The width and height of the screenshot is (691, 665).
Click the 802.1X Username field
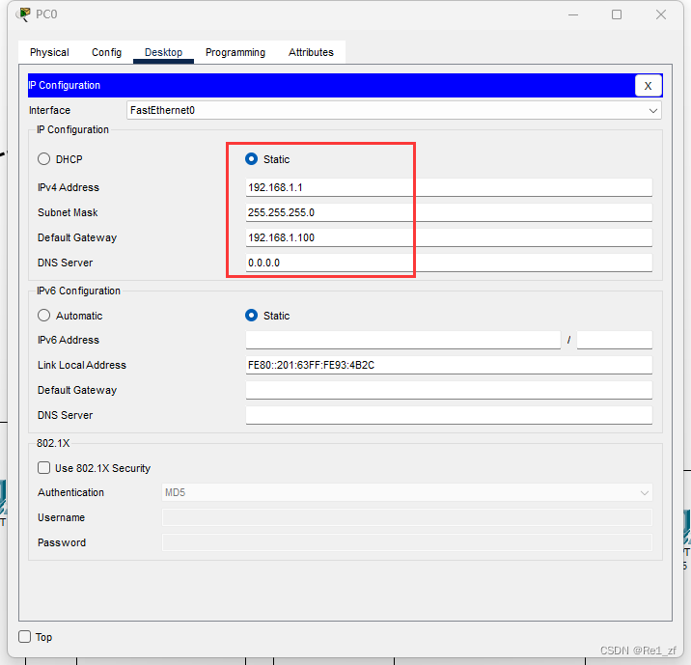coord(406,517)
